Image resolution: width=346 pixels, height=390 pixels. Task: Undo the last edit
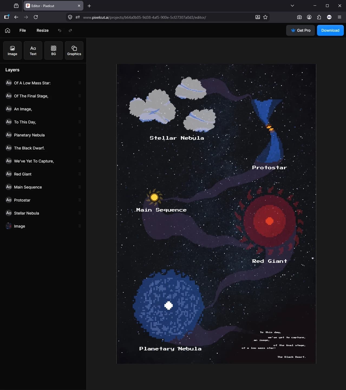point(60,30)
